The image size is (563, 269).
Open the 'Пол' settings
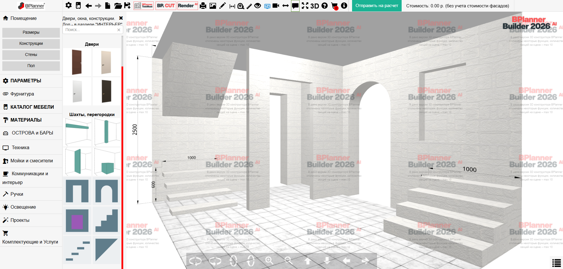pyautogui.click(x=31, y=66)
